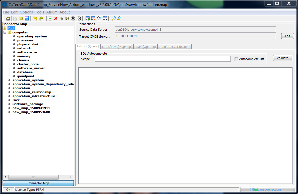Image resolution: width=298 pixels, height=194 pixels.
Task: Open the Tools menu
Action: (x=40, y=12)
